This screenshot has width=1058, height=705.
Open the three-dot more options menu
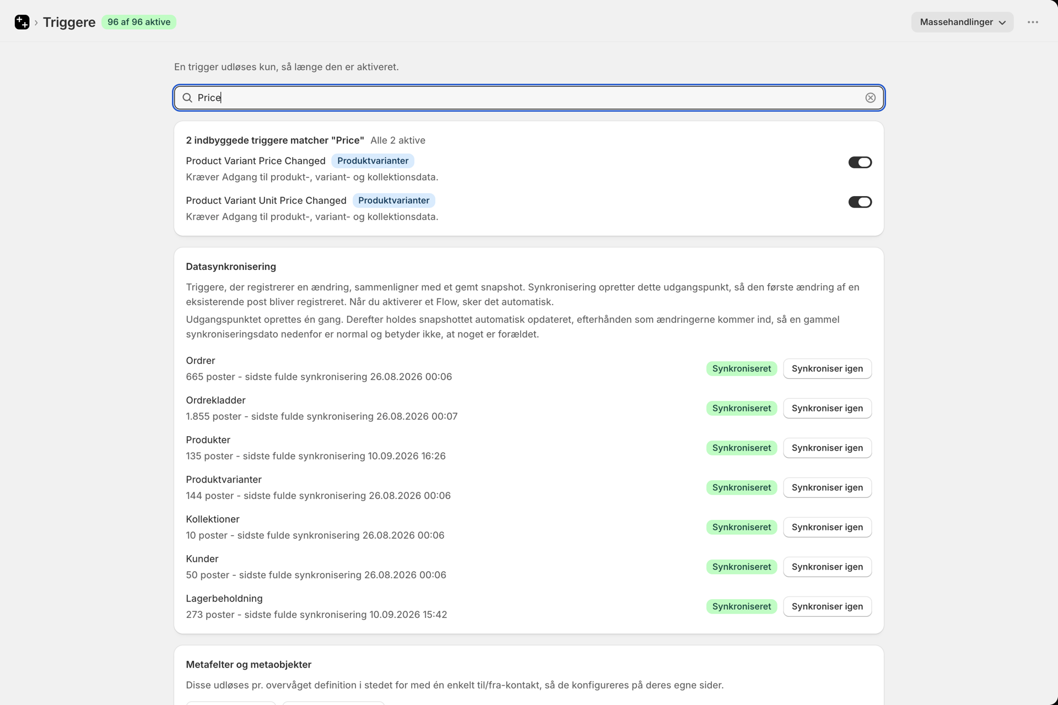(x=1033, y=22)
